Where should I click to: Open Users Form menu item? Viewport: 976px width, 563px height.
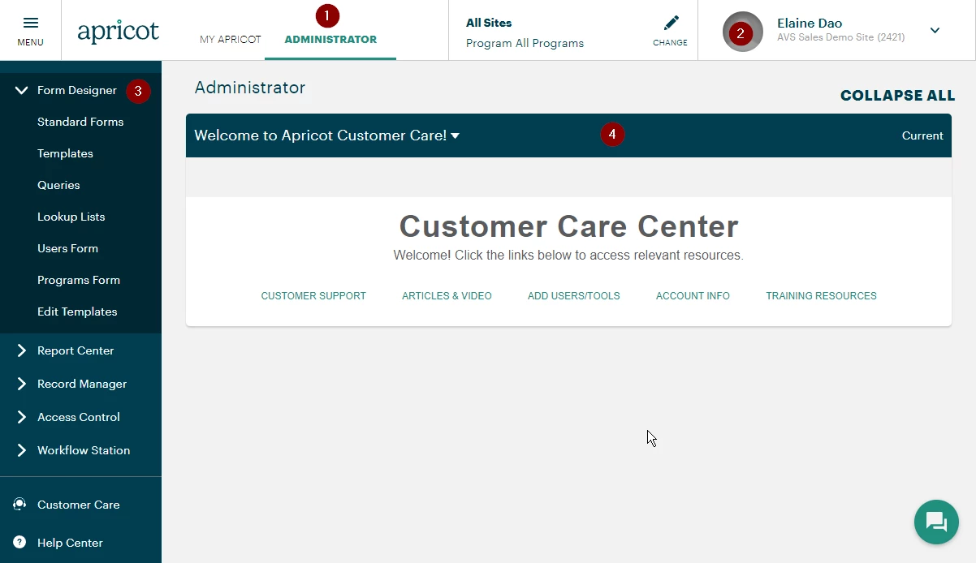[67, 248]
